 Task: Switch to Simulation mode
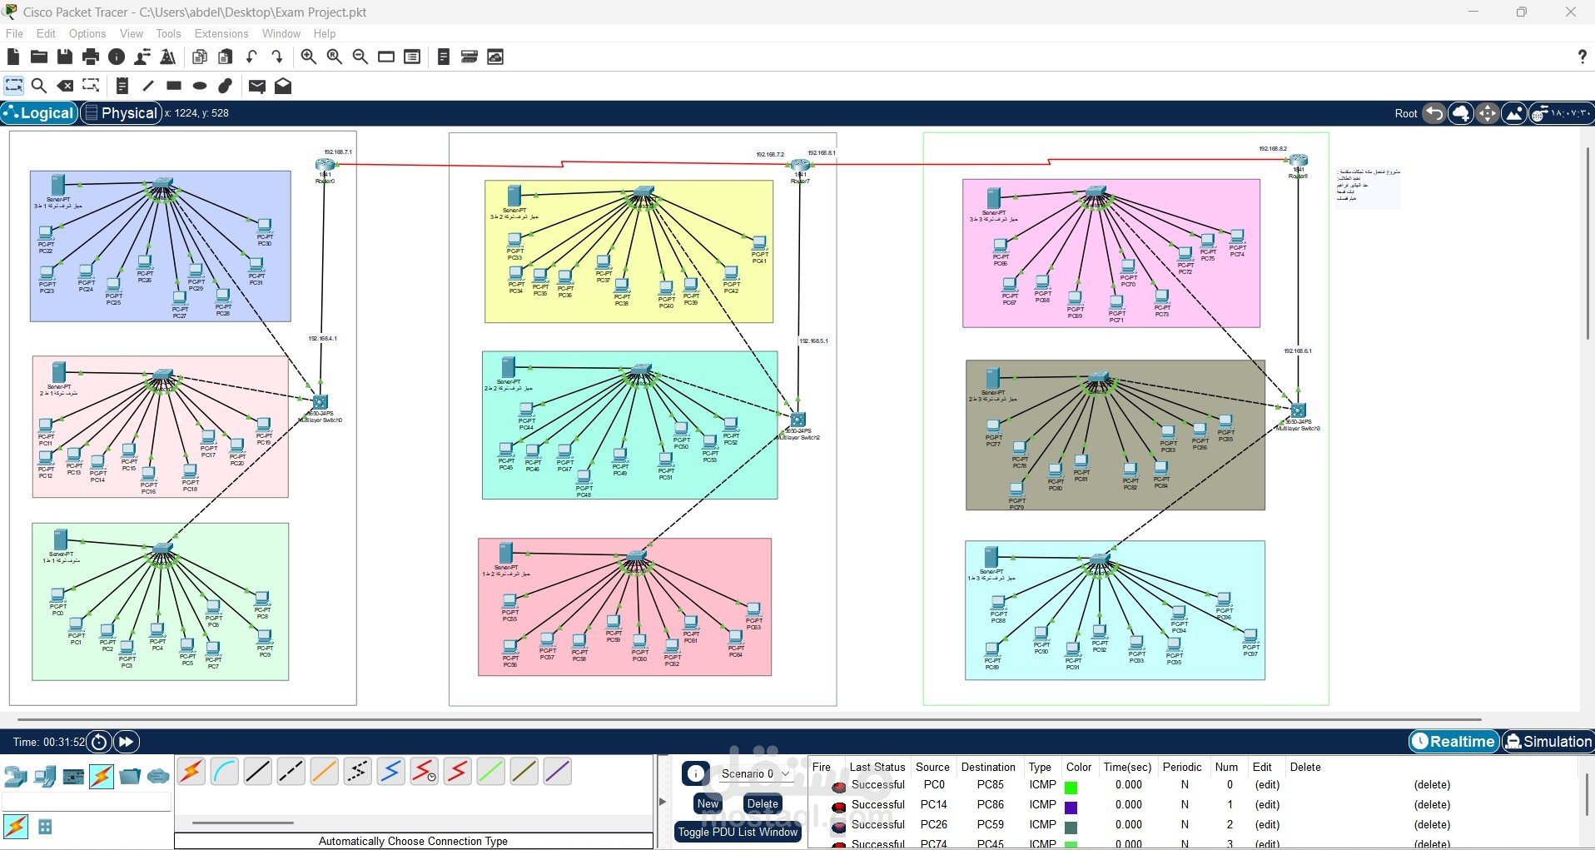[x=1548, y=742]
